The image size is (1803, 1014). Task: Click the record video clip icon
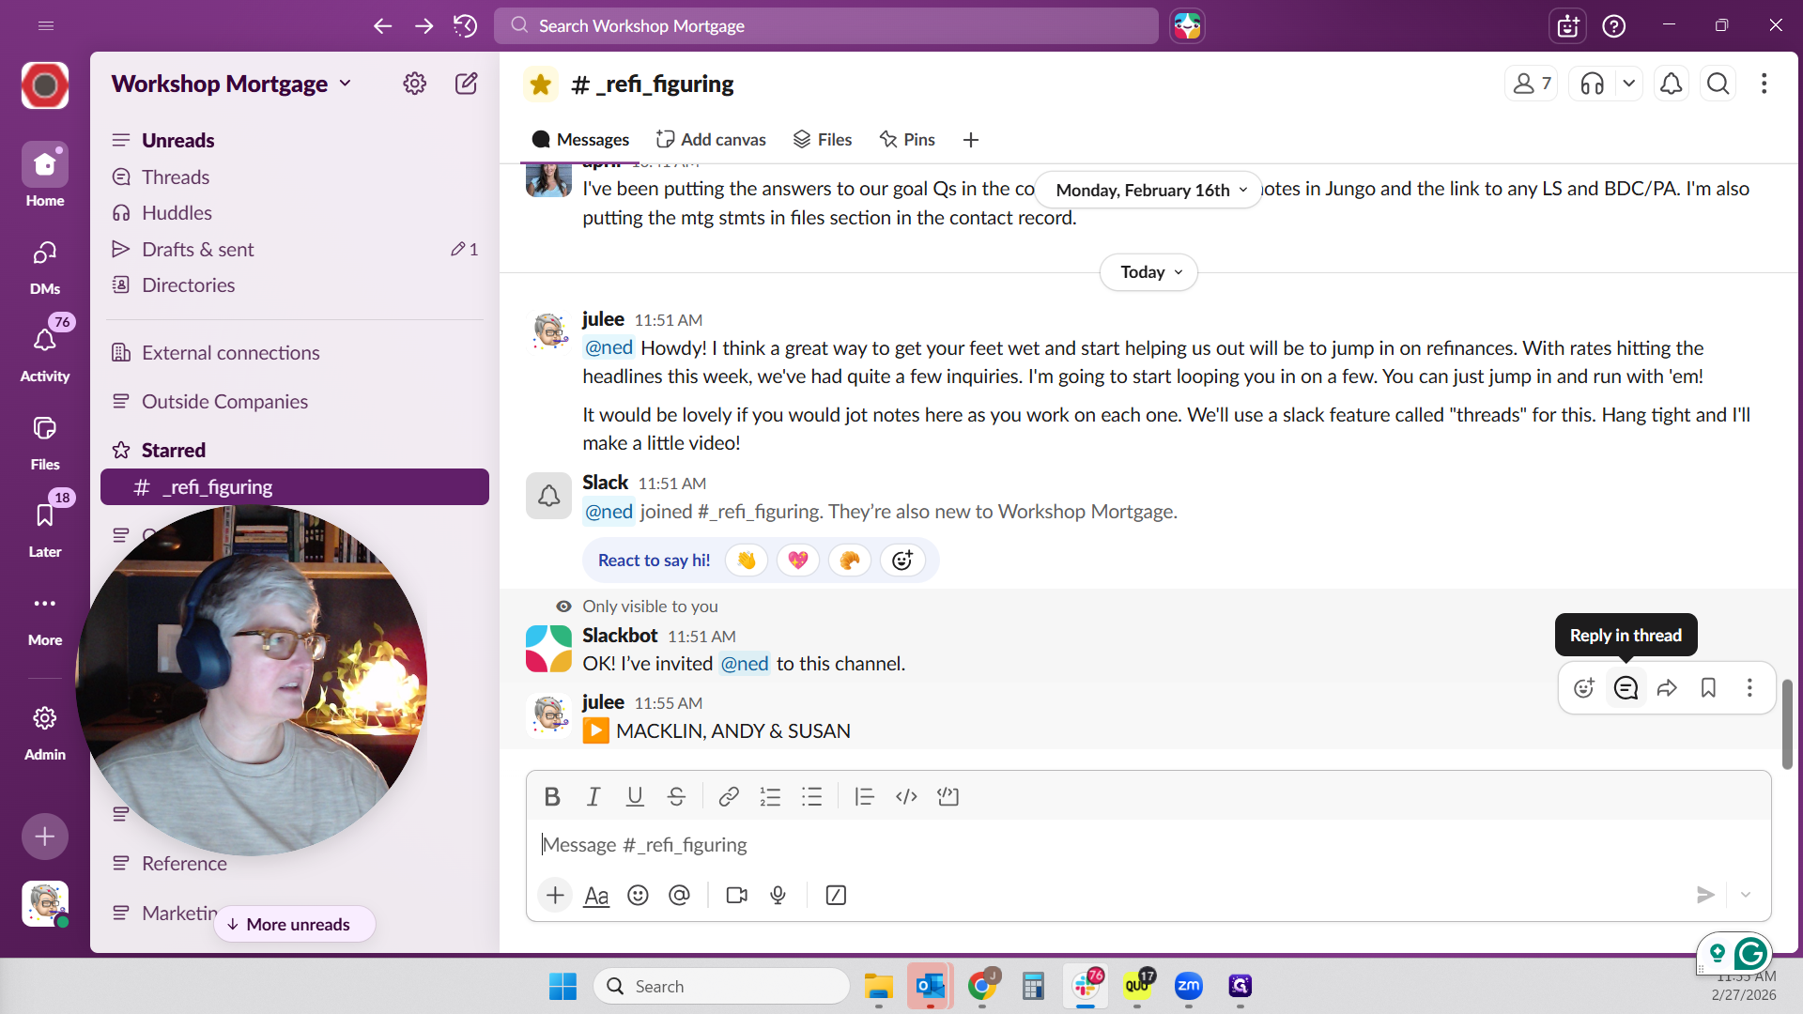[x=737, y=895]
